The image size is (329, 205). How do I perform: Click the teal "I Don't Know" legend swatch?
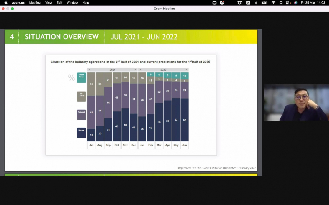81,78
